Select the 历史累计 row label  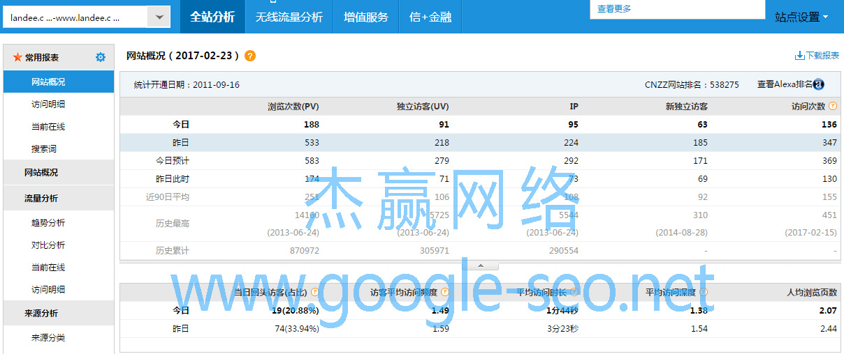point(172,250)
